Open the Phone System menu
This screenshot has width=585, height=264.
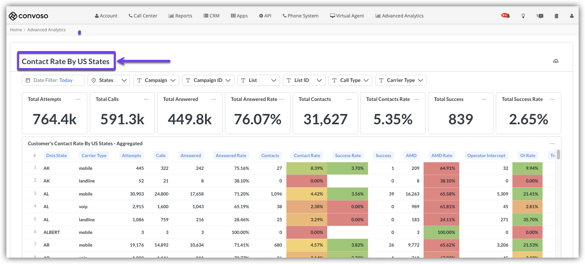click(x=300, y=16)
